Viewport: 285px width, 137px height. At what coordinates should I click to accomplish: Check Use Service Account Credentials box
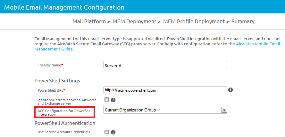point(106,132)
